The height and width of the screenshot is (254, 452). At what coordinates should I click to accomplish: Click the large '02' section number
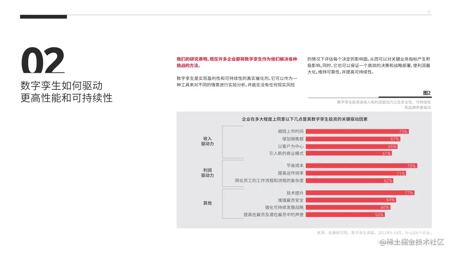[43, 60]
